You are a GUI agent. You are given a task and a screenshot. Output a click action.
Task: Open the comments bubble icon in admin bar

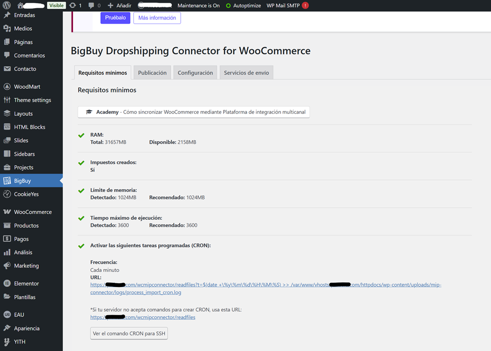(x=91, y=6)
